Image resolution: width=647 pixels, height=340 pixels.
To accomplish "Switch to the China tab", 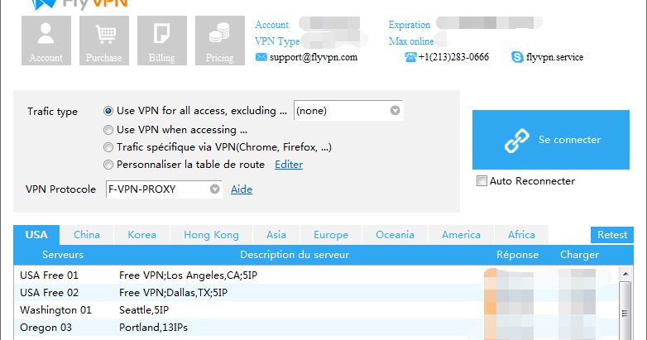I will point(87,235).
